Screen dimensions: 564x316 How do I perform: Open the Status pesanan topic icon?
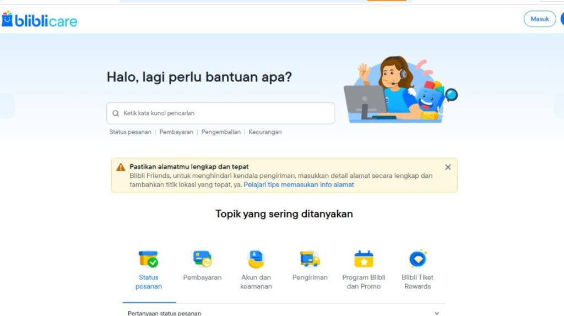tap(148, 259)
